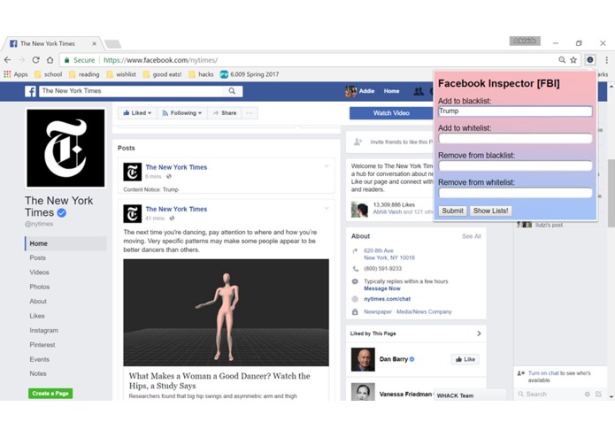This screenshot has height=437, width=615.
Task: Open the Chrome three-dot menu
Action: click(x=606, y=60)
